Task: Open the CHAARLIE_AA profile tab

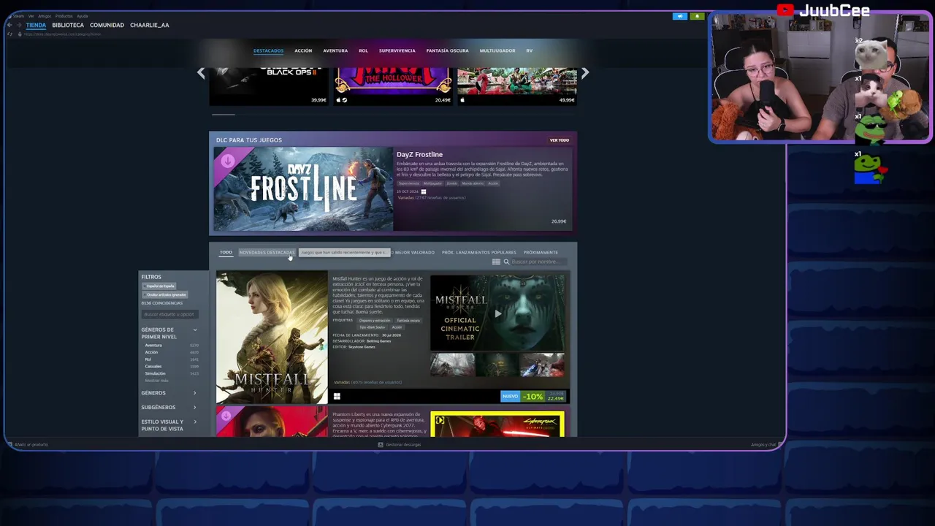Action: tap(150, 25)
